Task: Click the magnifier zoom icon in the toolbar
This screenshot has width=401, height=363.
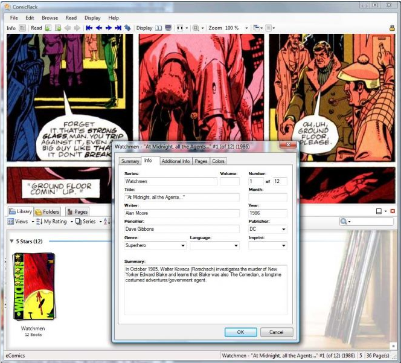Action: click(196, 28)
